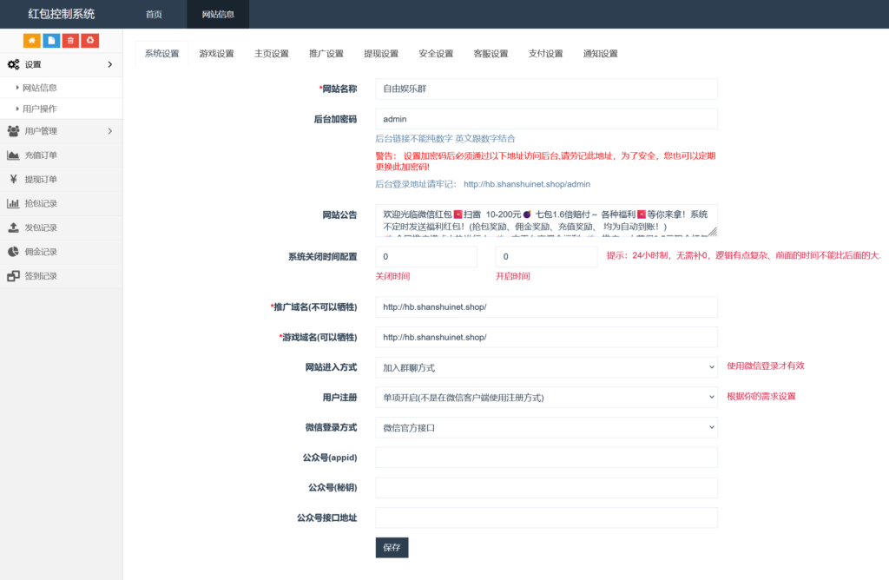Open the 安全设置 tab
This screenshot has height=580, width=889.
438,53
